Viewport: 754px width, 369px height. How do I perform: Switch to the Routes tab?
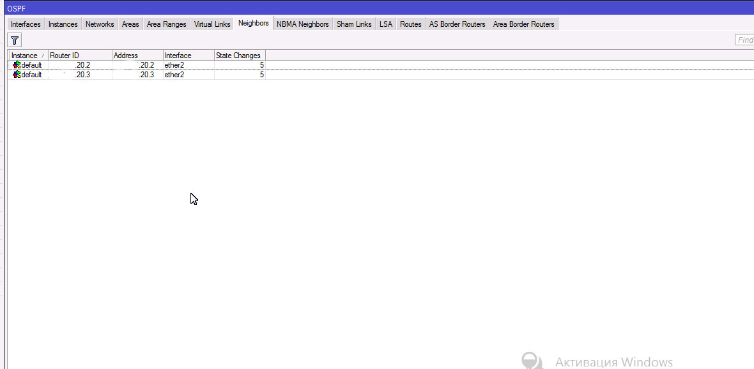tap(411, 24)
